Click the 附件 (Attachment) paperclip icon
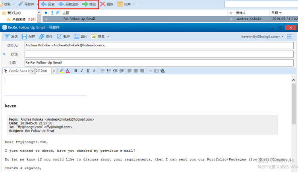 click(x=42, y=36)
